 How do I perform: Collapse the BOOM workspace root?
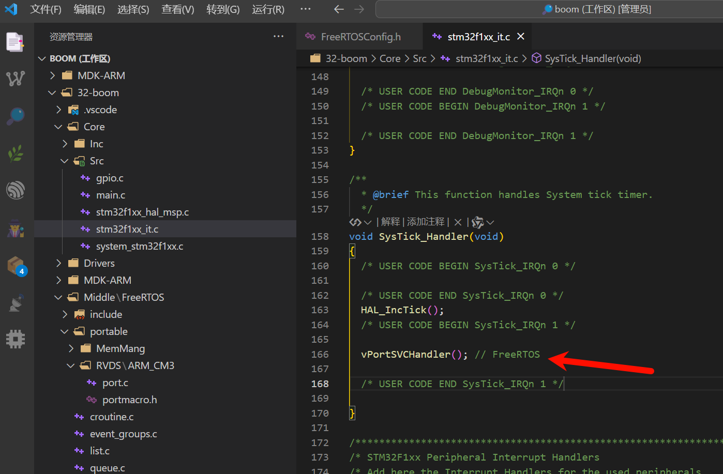[42, 58]
